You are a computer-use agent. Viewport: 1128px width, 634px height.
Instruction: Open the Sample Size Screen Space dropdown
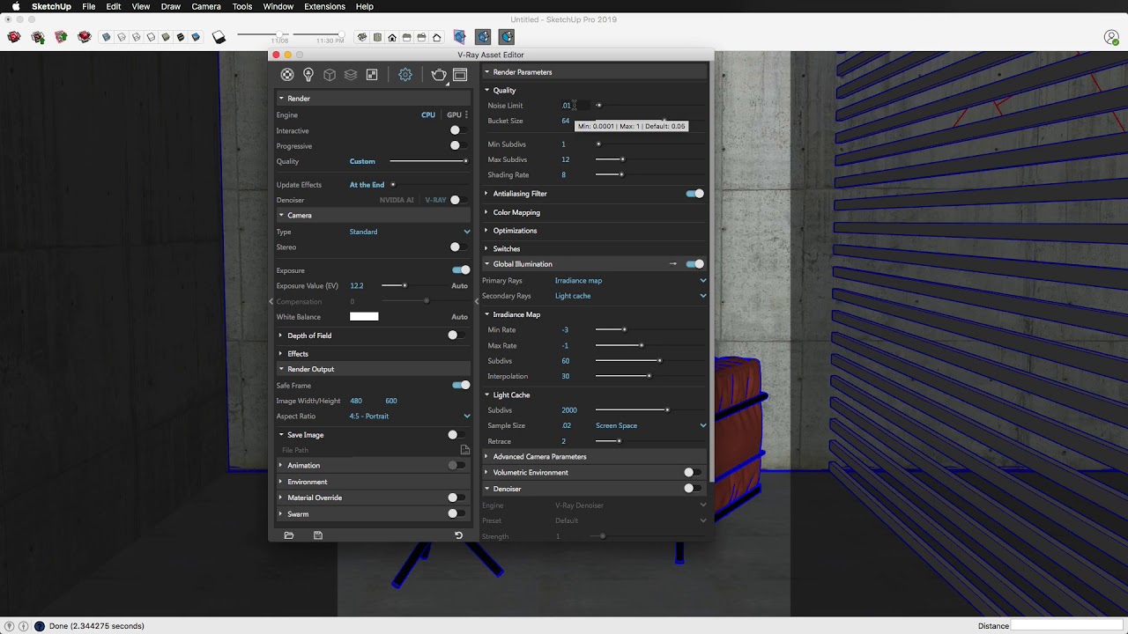click(650, 425)
